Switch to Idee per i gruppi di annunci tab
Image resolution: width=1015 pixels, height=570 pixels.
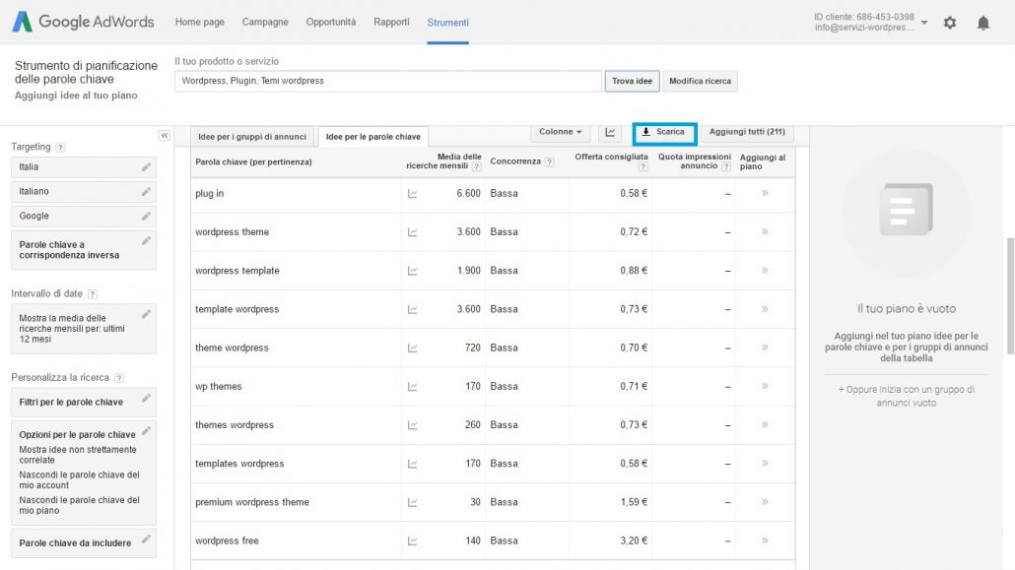point(252,137)
